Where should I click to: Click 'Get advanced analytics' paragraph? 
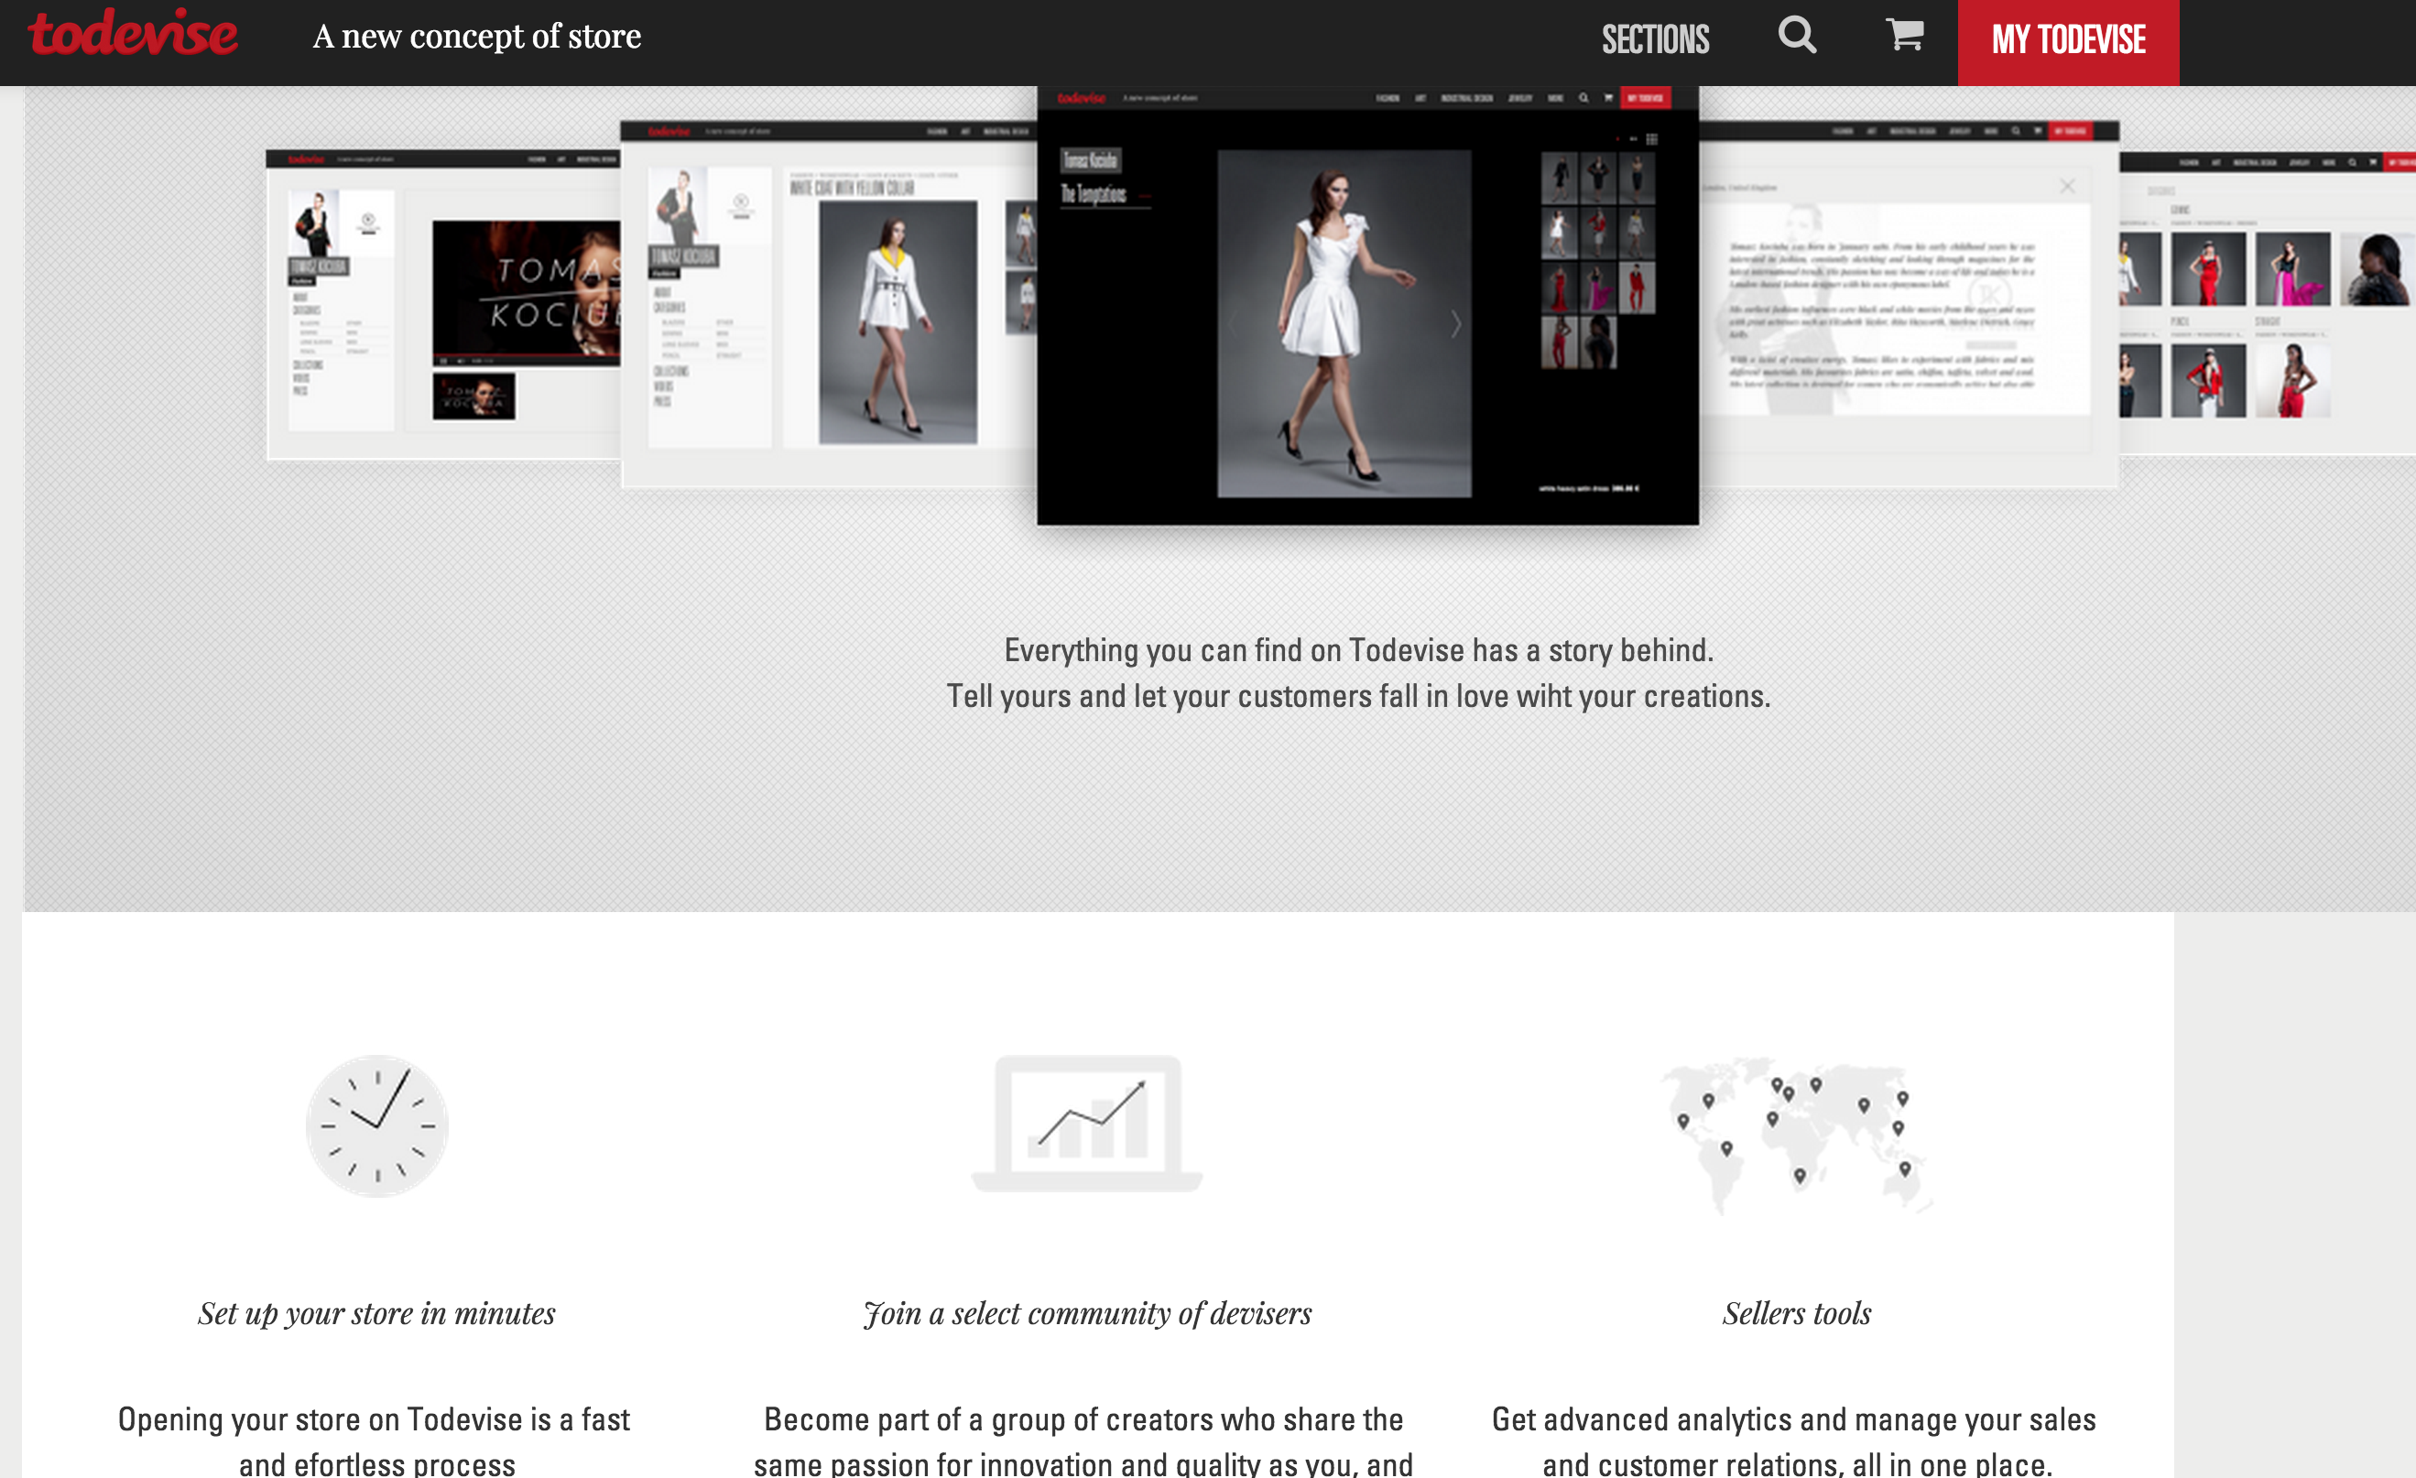click(x=1794, y=1440)
